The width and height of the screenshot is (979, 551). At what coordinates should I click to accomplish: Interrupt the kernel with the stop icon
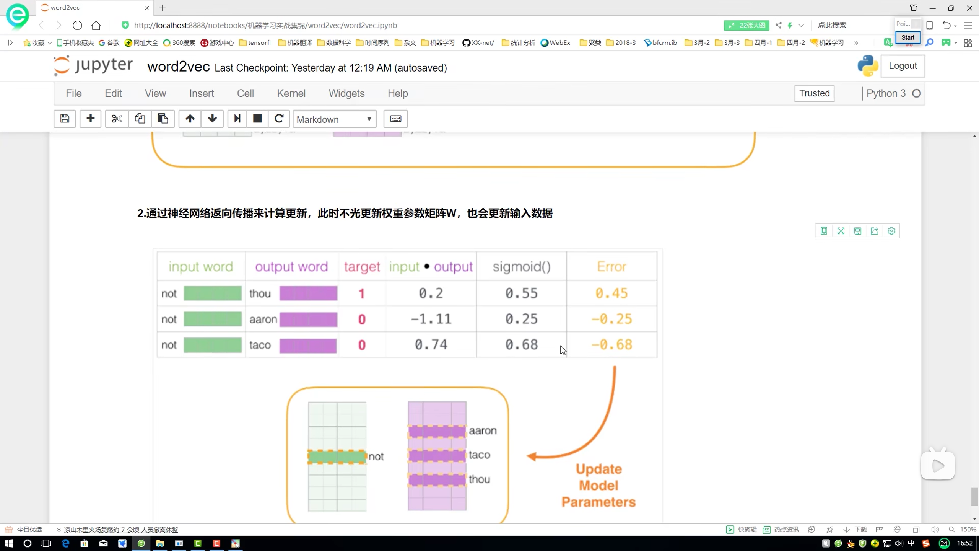tap(257, 119)
